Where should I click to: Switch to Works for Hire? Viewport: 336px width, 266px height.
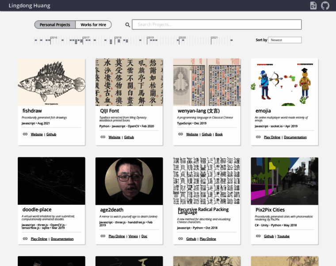point(93,25)
